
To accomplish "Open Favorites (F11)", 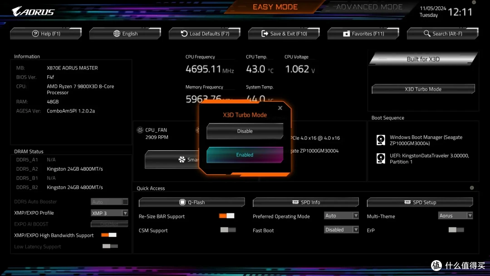I will (363, 34).
